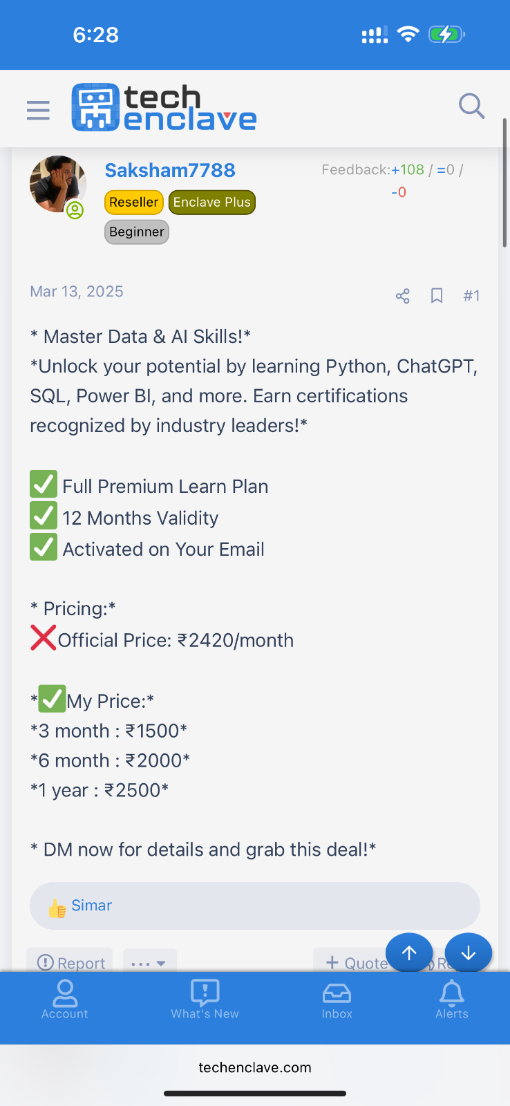Report this post
Screen dimensions: 510x1106
coord(70,963)
